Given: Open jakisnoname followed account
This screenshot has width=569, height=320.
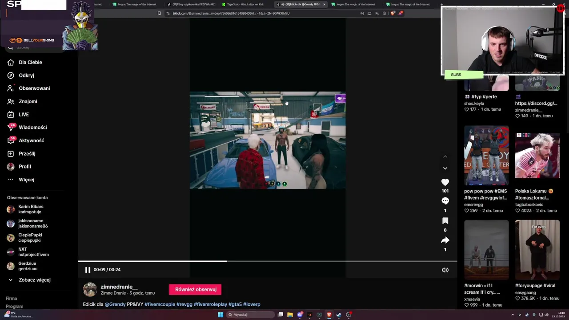Looking at the screenshot, I should coord(28,224).
